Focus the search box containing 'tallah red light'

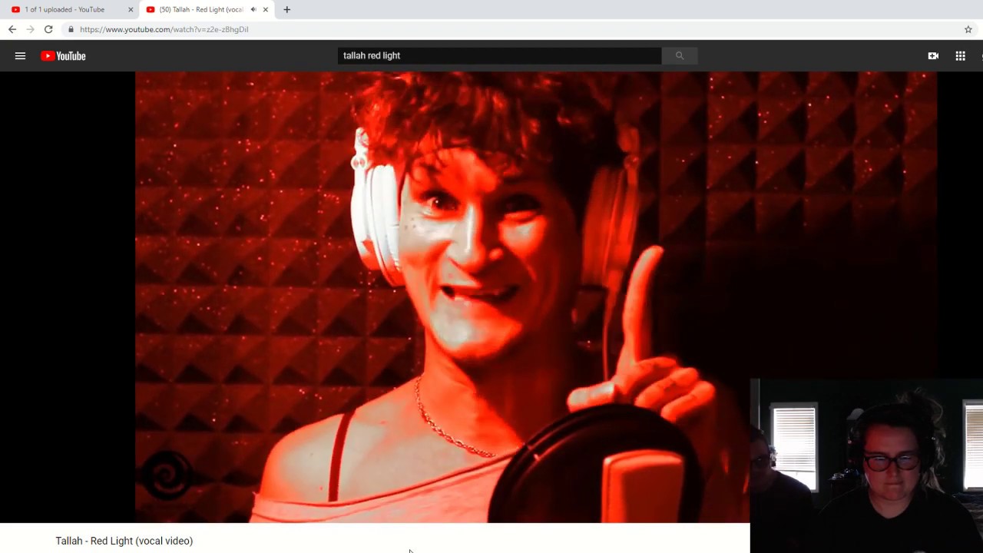(499, 56)
